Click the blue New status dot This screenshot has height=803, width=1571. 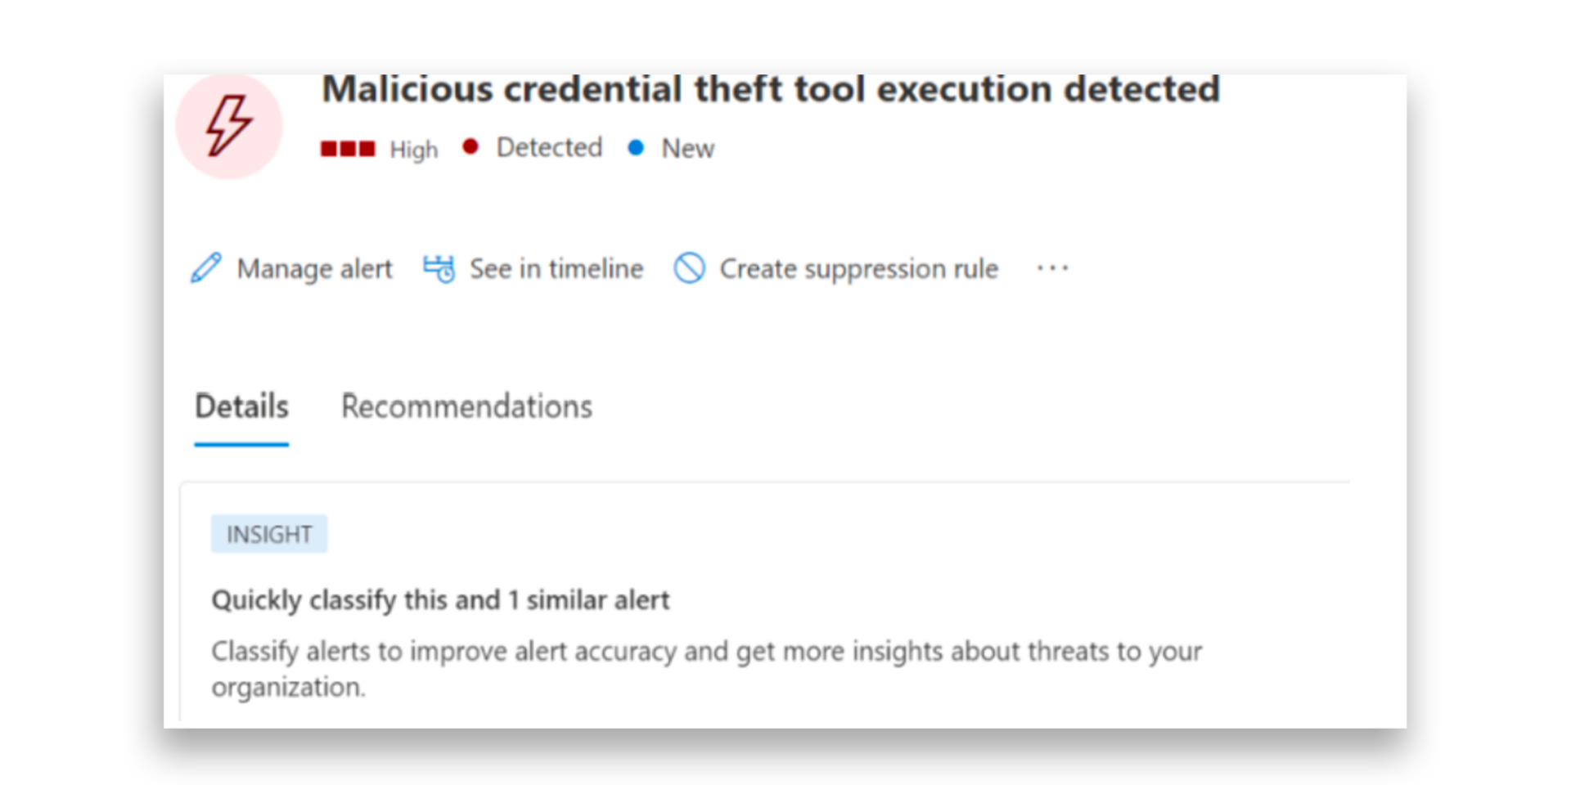(x=636, y=148)
